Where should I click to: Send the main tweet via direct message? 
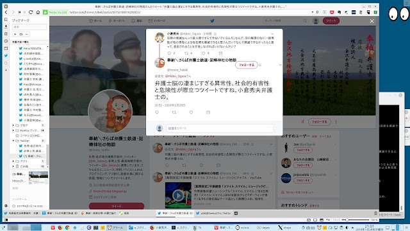pyautogui.click(x=208, y=112)
